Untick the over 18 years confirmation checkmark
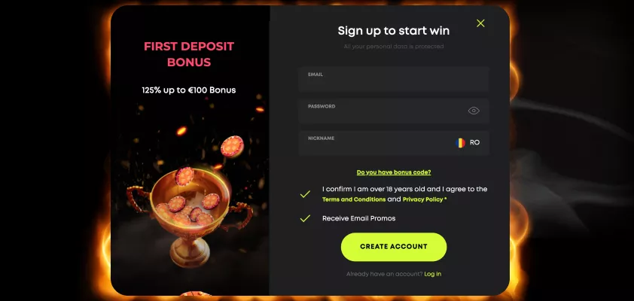 pyautogui.click(x=305, y=194)
